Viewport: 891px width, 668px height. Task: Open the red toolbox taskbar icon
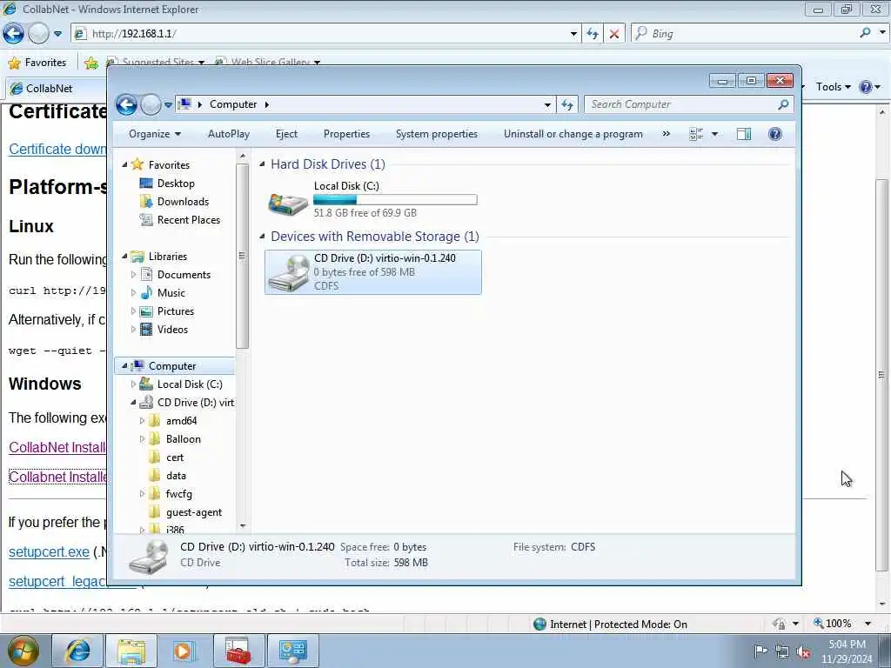pyautogui.click(x=238, y=651)
